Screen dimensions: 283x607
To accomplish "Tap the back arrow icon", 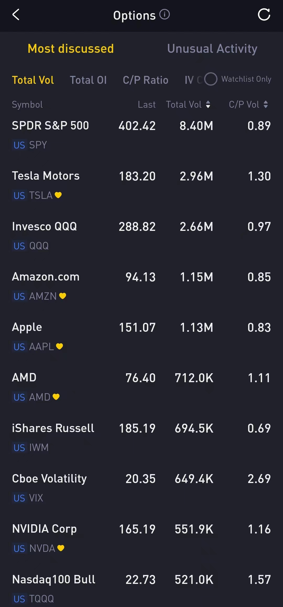I will tap(16, 15).
